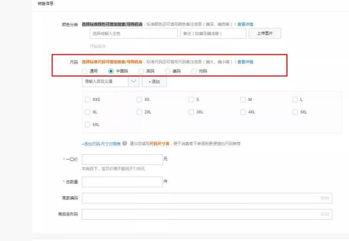Click the add size chart link
Viewport: 349px width, 241px height.
pyautogui.click(x=101, y=144)
